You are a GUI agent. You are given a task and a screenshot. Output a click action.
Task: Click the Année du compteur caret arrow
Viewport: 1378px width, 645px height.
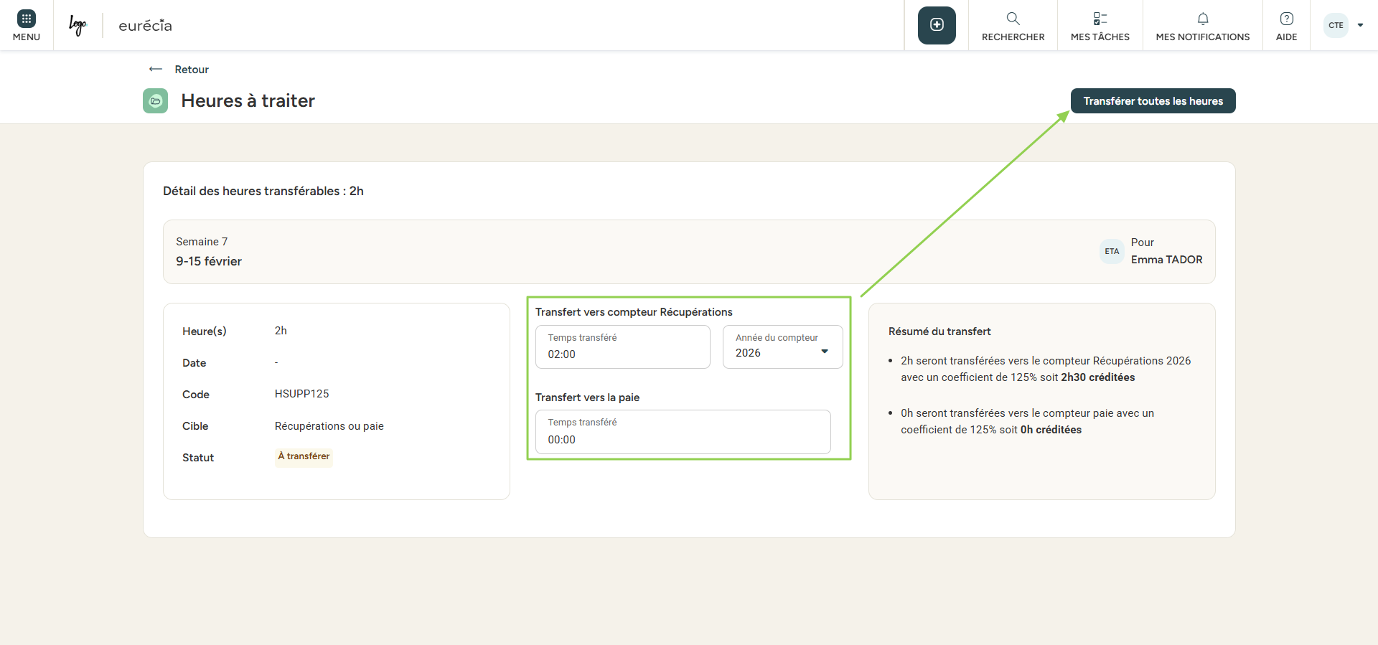825,352
